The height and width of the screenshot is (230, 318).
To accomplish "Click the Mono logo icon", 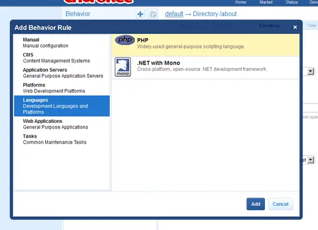I will click(x=123, y=67).
